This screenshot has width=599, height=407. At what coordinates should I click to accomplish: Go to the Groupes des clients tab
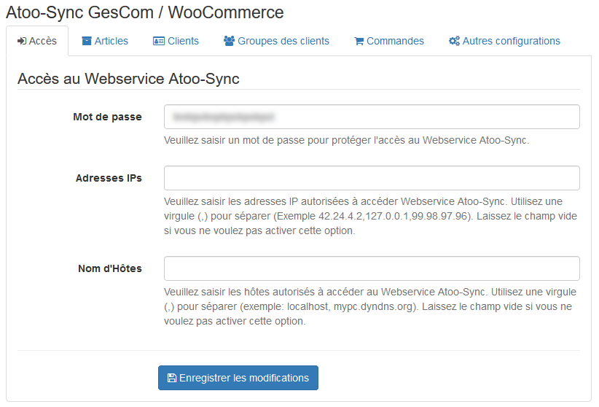(x=276, y=41)
